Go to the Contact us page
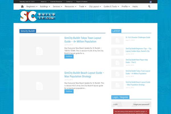This screenshot has height=114, width=171. pyautogui.click(x=69, y=2)
